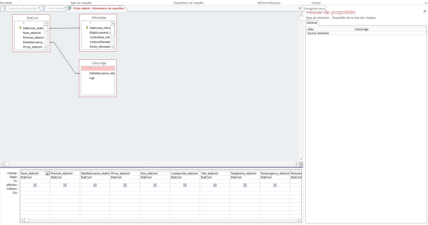Close the Feuille de propriétés pane

(x=425, y=11)
